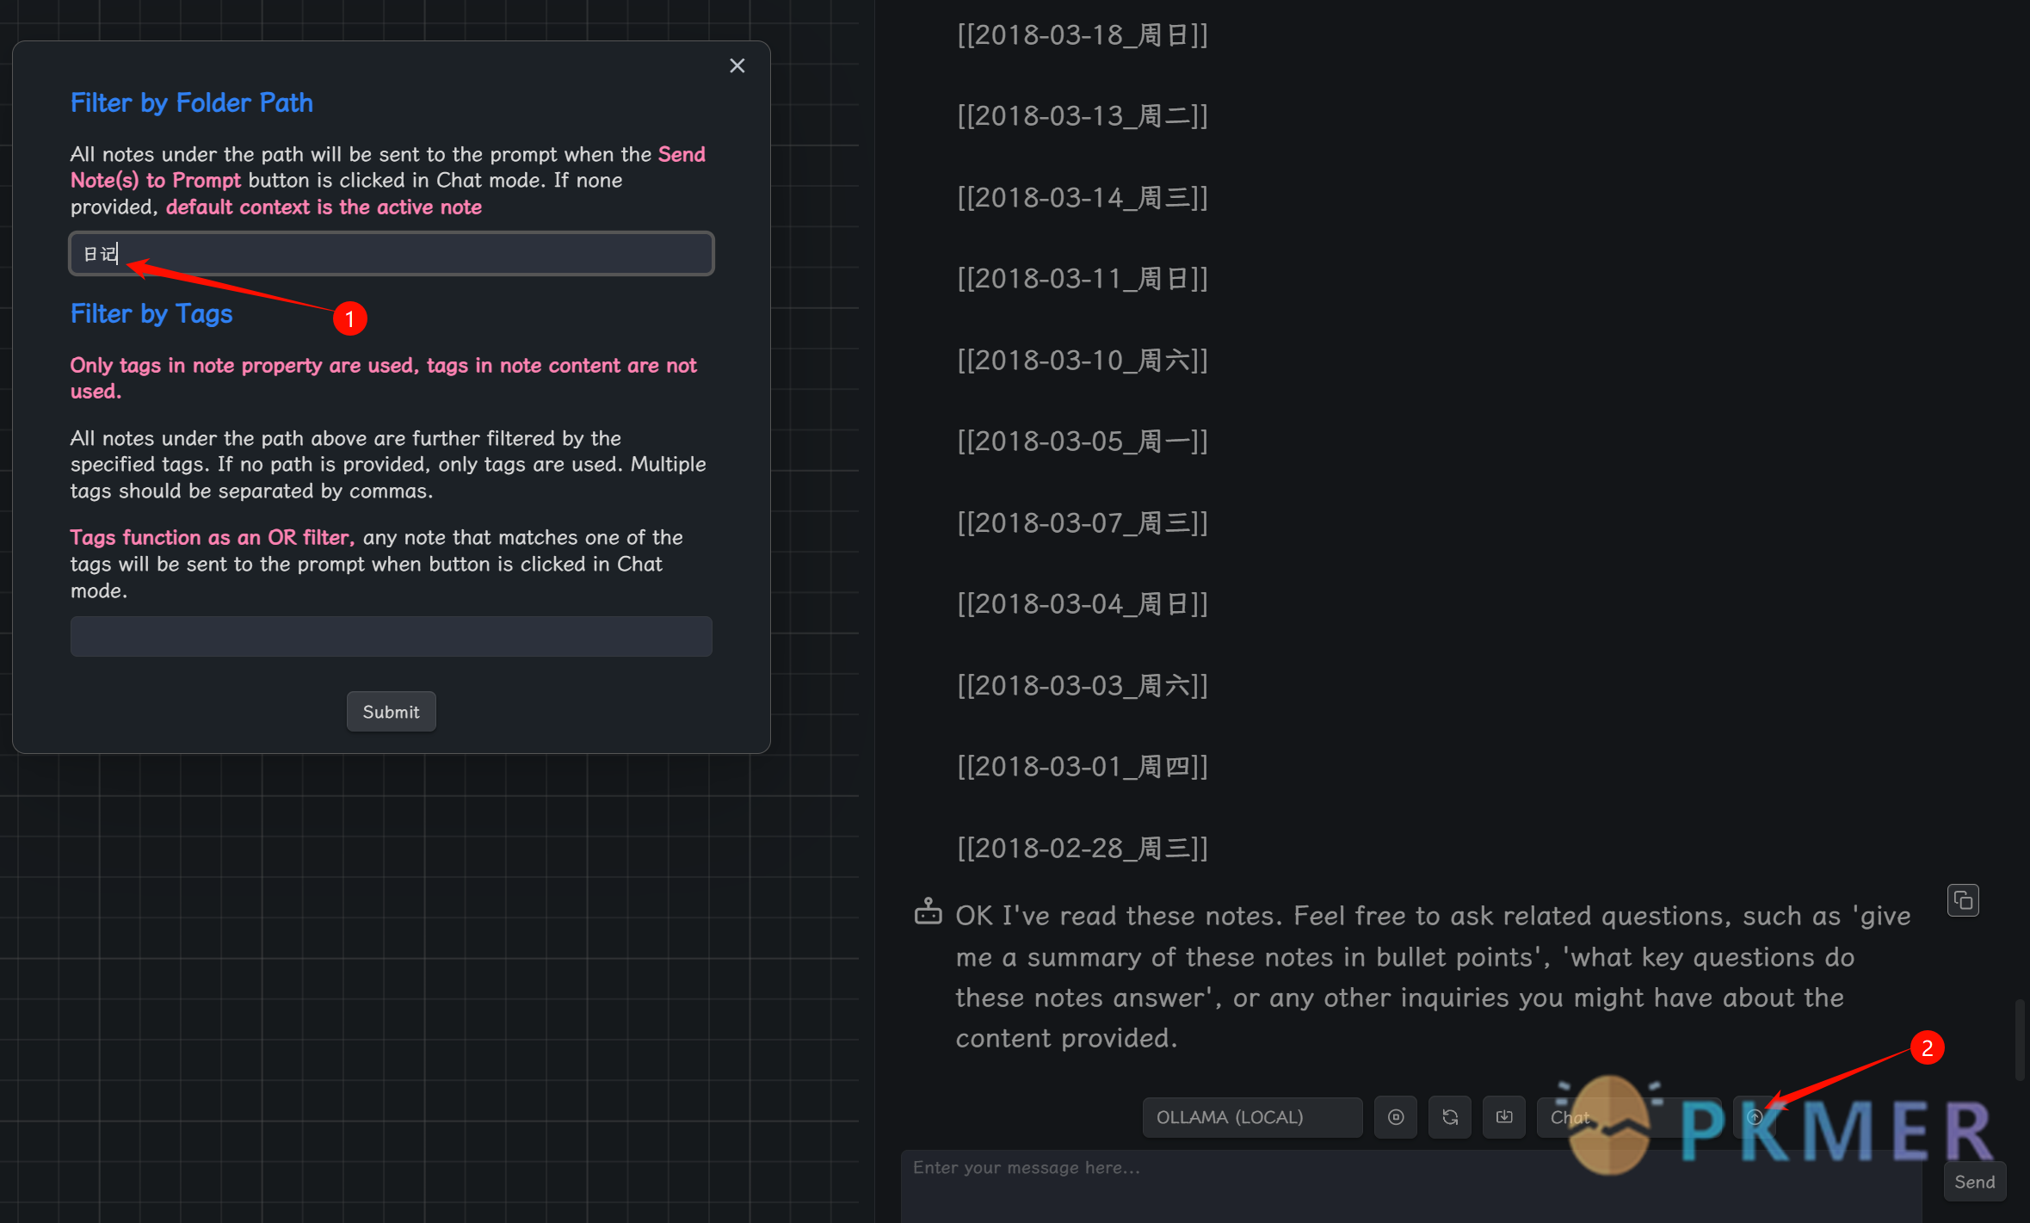Submit the folder path and tag filters
2030x1223 pixels.
[x=391, y=712]
